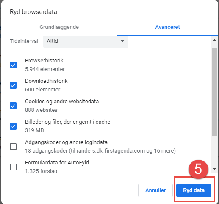The image size is (219, 204).
Task: Click the Browserhistorik label text
Action: pos(44,61)
